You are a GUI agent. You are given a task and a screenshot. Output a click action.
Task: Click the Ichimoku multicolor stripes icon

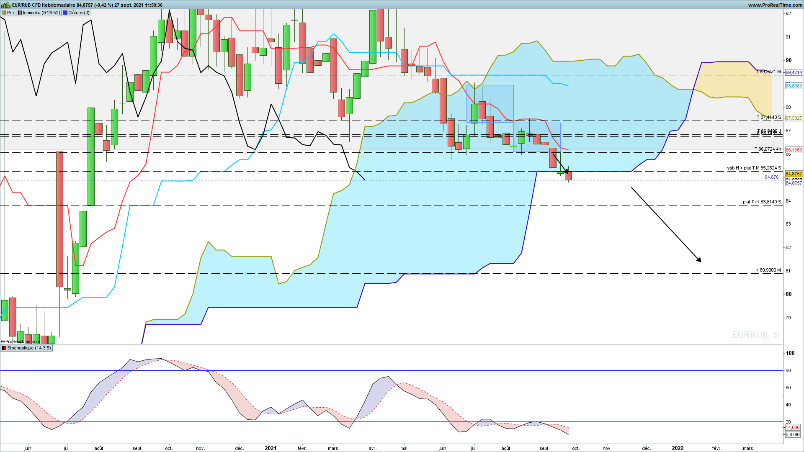tap(20, 13)
